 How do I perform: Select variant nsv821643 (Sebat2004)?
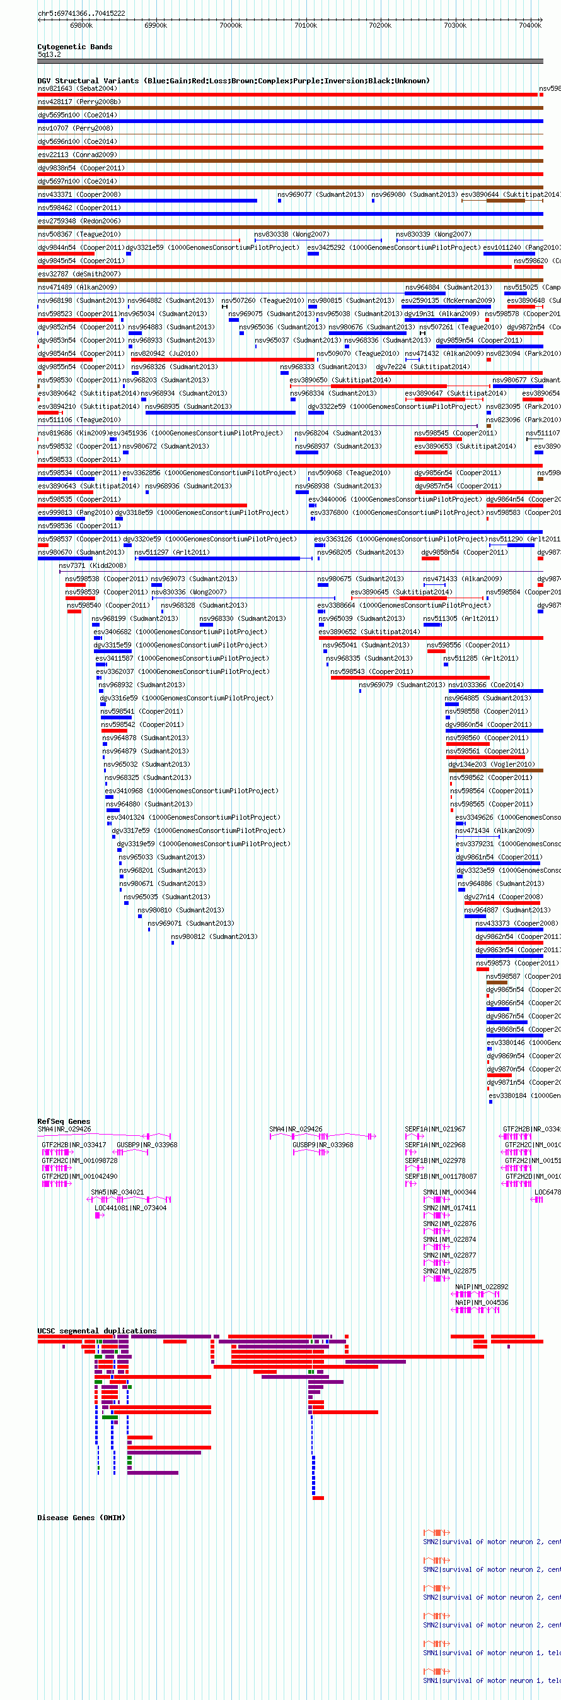(77, 88)
